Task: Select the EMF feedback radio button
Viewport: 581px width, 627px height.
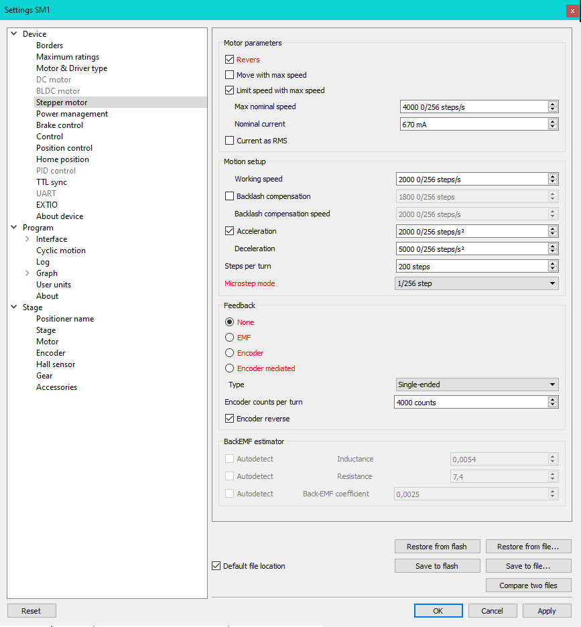Action: click(x=230, y=338)
